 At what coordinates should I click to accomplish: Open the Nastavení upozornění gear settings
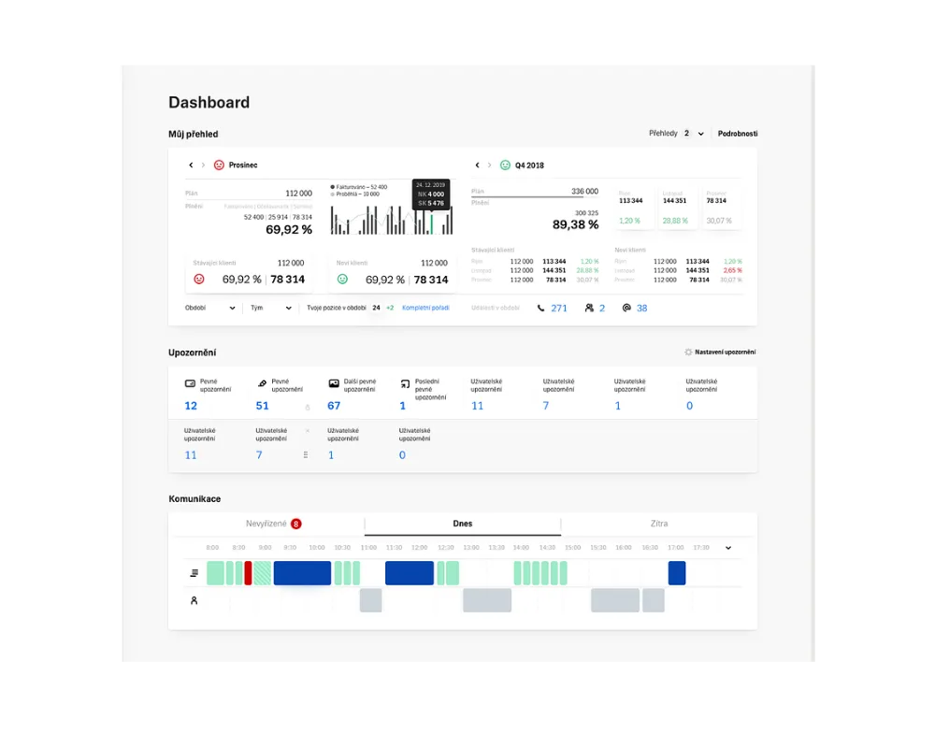(689, 352)
